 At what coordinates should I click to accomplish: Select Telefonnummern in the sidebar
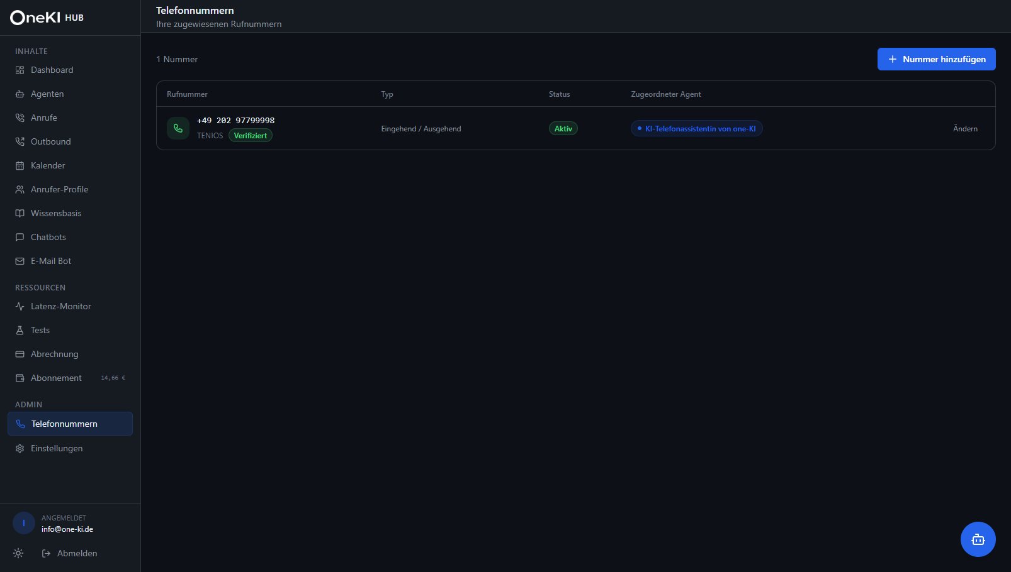tap(70, 424)
